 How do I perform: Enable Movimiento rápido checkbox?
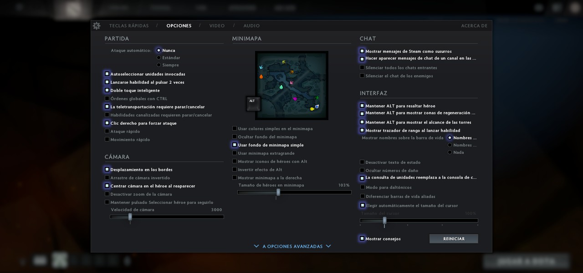click(x=107, y=139)
